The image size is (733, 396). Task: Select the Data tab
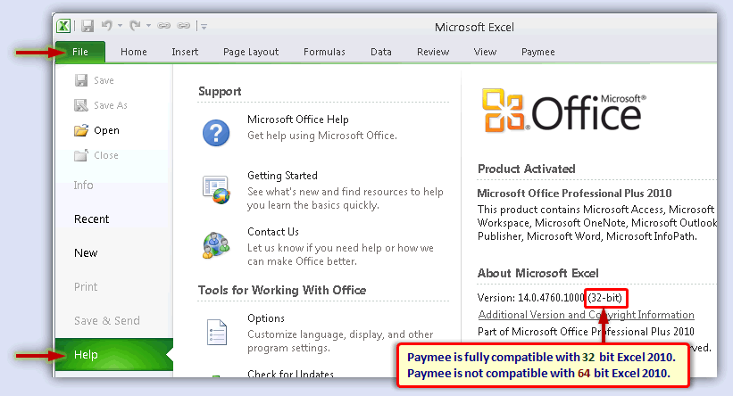coord(381,52)
